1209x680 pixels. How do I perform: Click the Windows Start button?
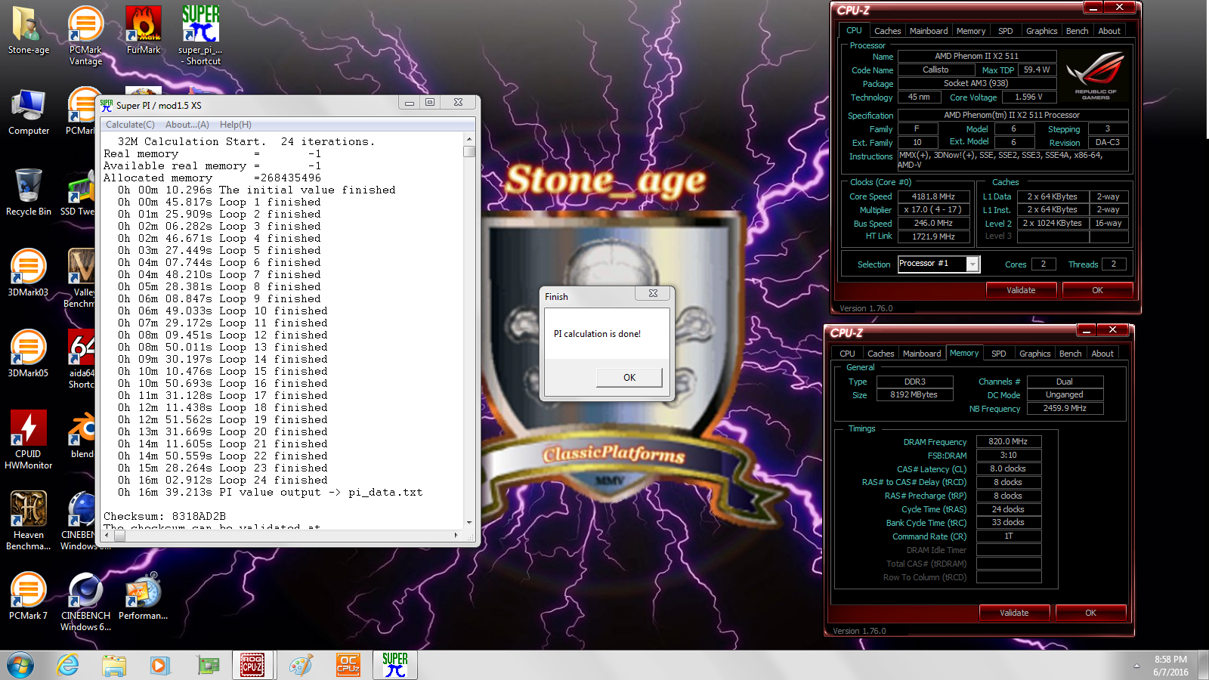point(20,666)
